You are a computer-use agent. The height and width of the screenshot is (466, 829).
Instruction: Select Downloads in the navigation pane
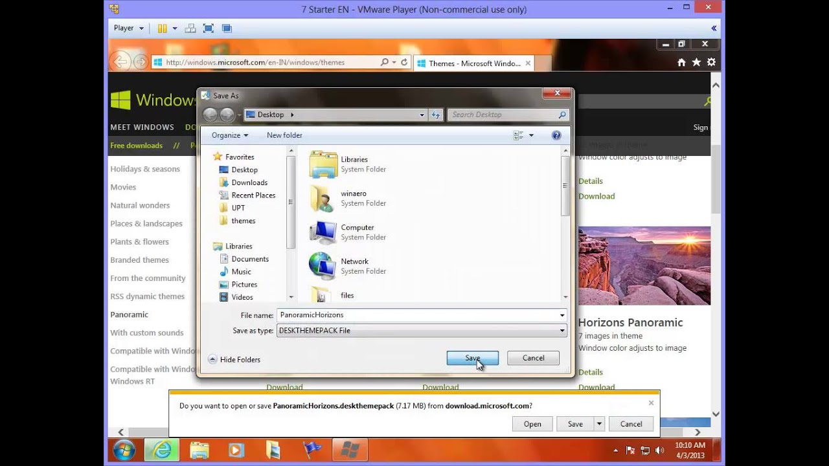[x=249, y=183]
